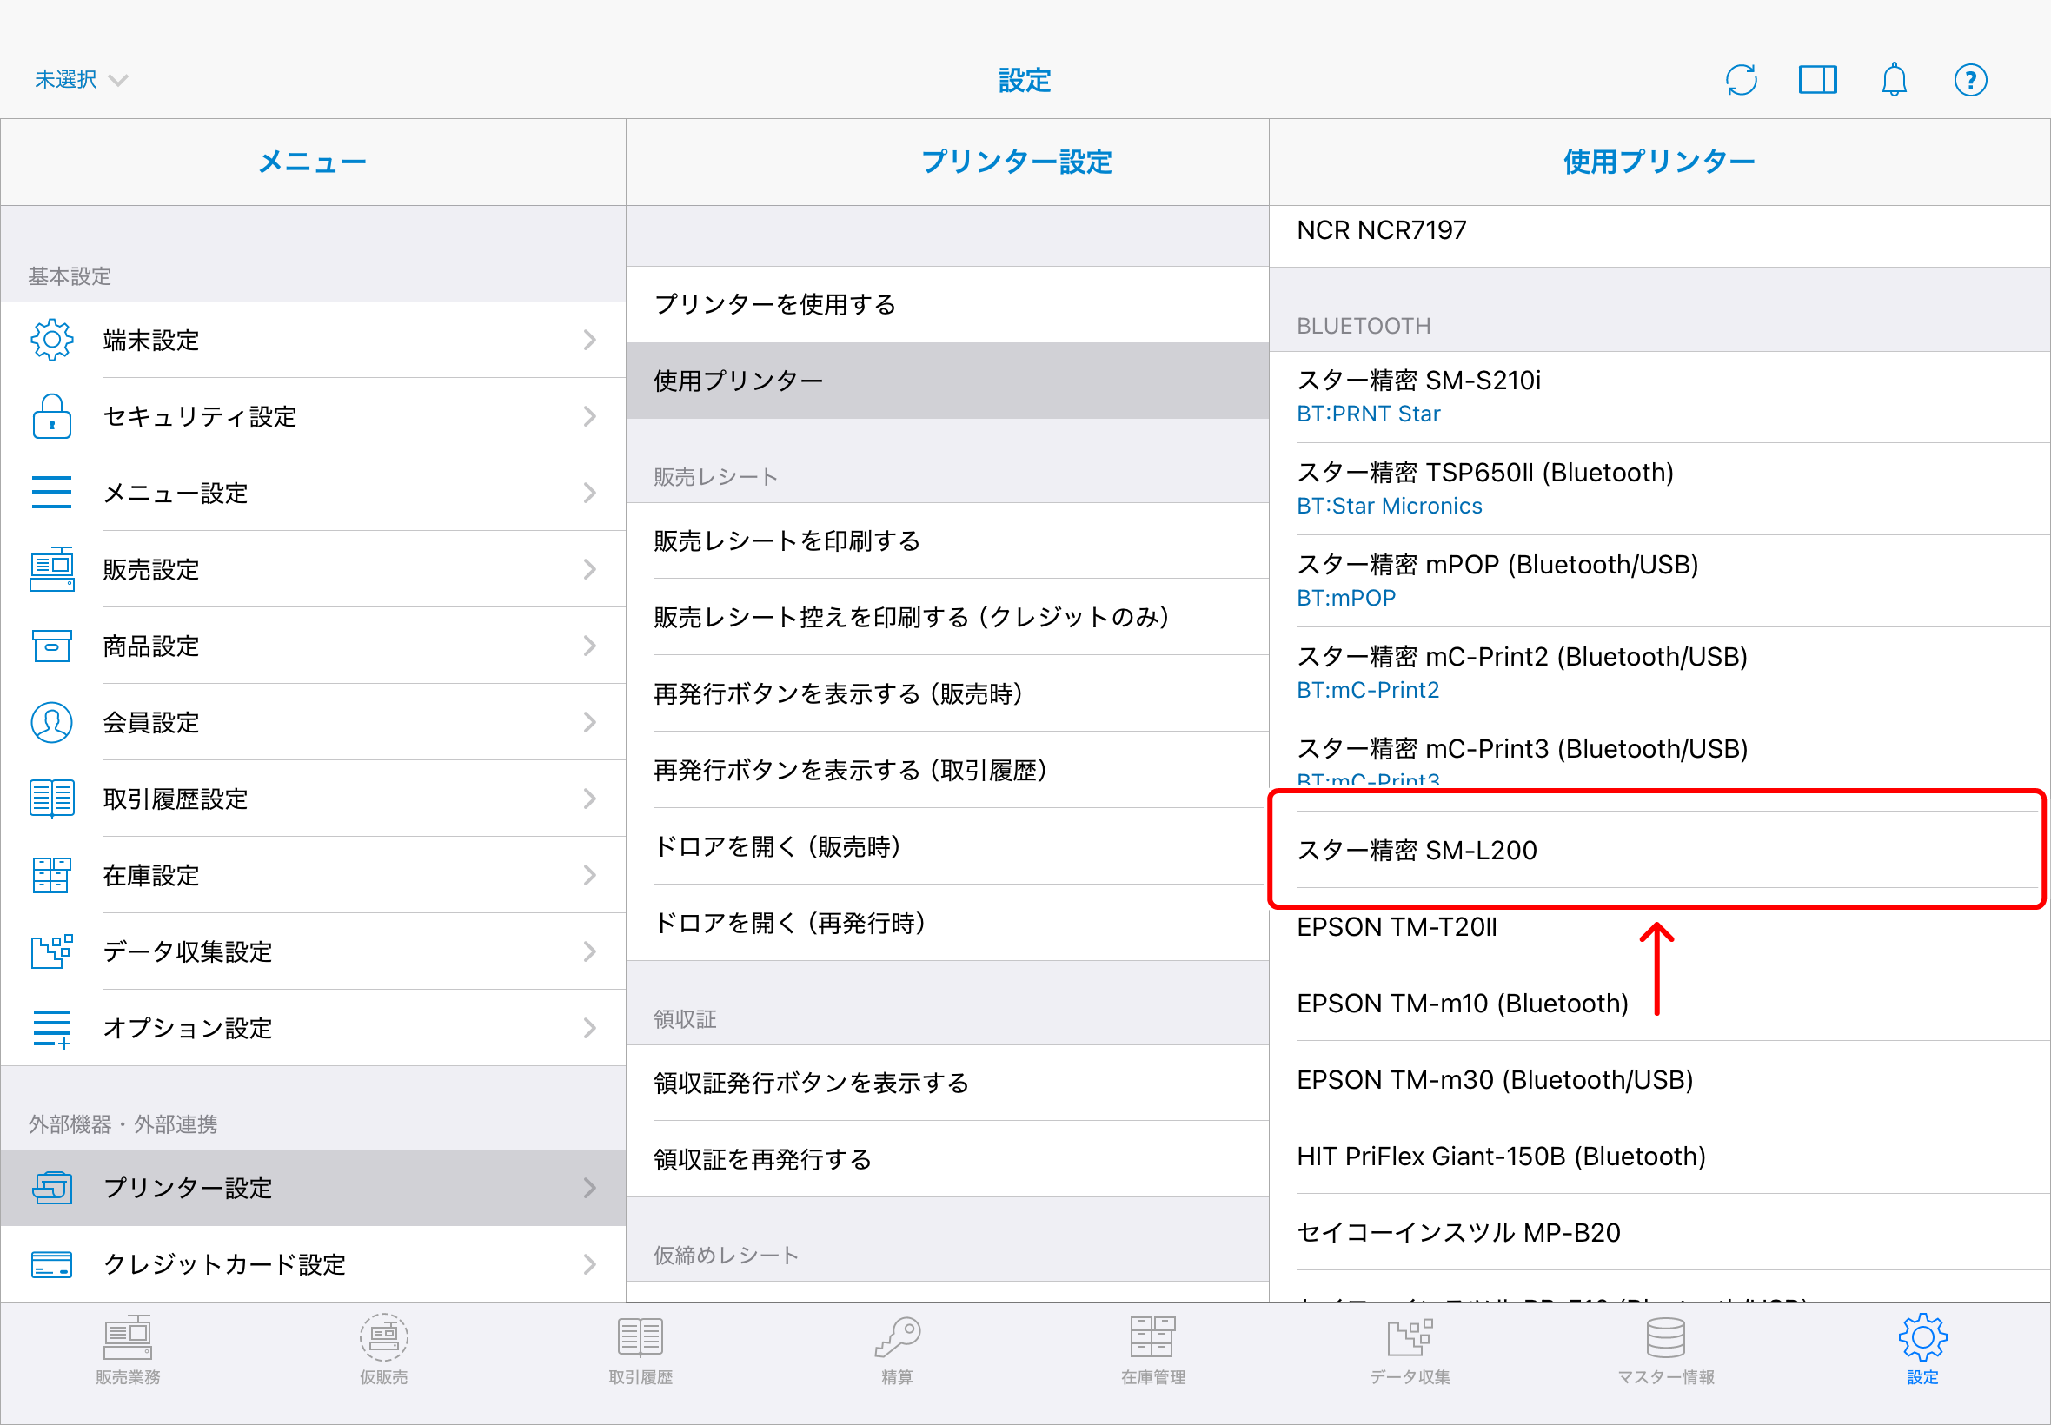Select the person icon beside 会員設定

[52, 722]
